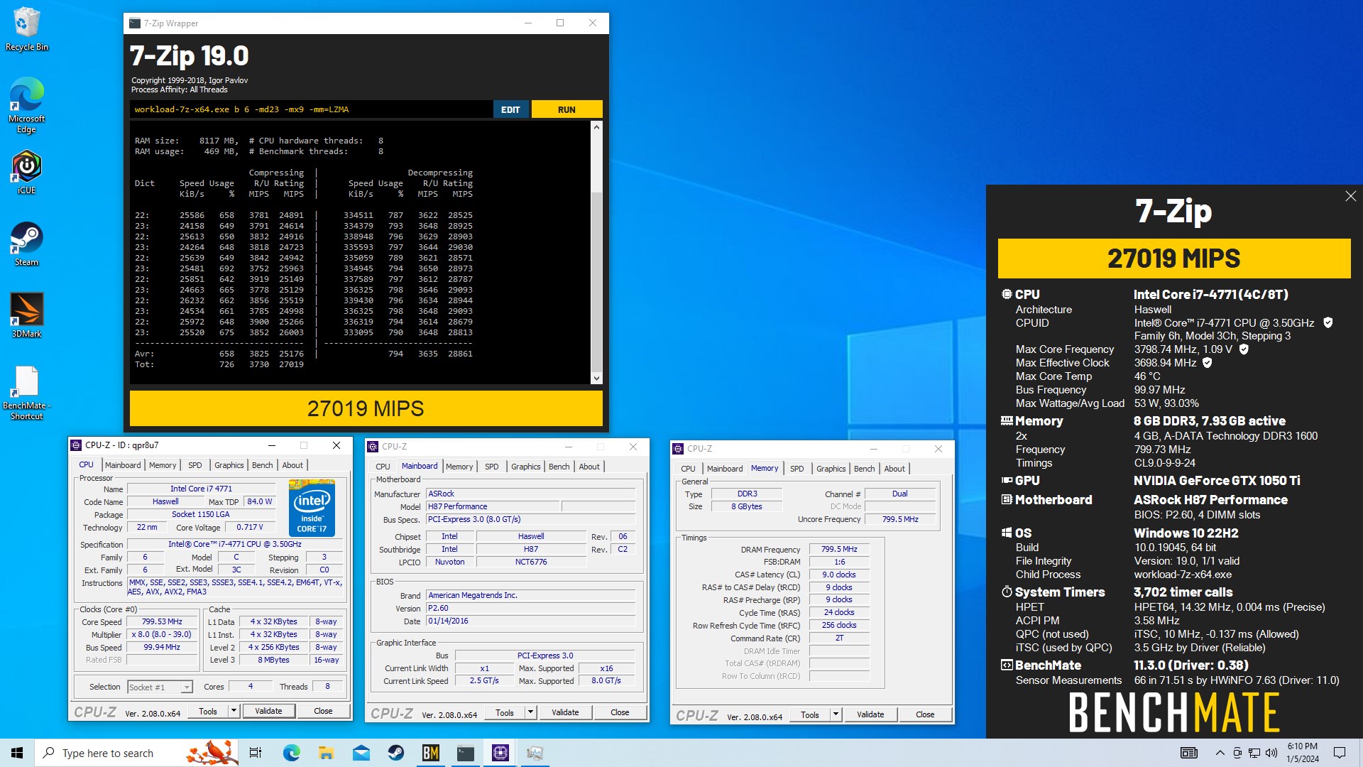The width and height of the screenshot is (1363, 767).
Task: Click the BenchMate section icon in result panel
Action: point(1007,665)
